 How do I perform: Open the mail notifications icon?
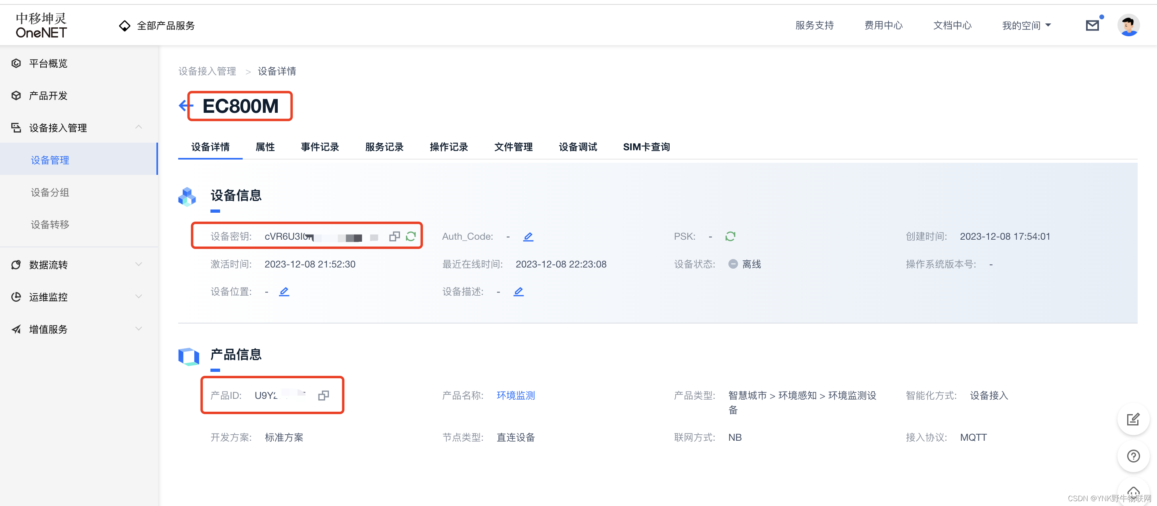click(1092, 26)
